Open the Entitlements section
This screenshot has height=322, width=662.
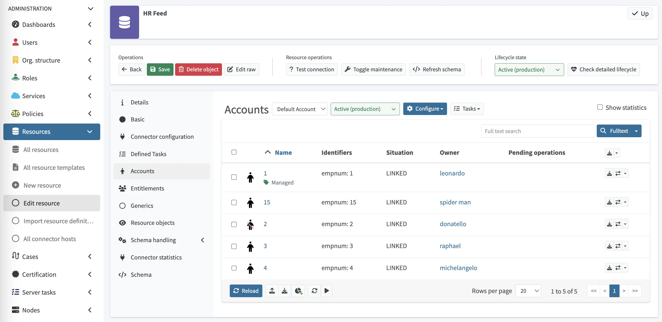click(147, 188)
